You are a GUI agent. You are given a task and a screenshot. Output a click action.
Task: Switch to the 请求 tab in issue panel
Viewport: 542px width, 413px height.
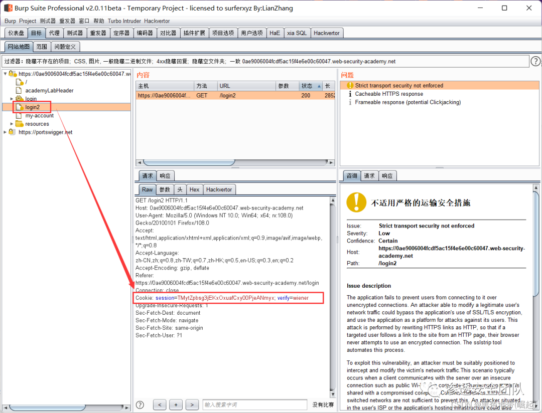[369, 176]
